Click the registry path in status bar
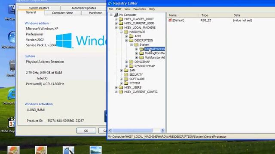Screen dimensions: 275x154 point(167,136)
